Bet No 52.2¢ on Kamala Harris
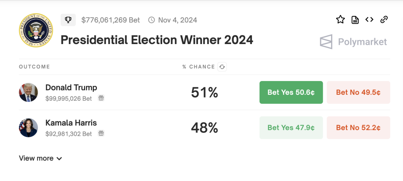This screenshot has width=403, height=181. click(358, 127)
